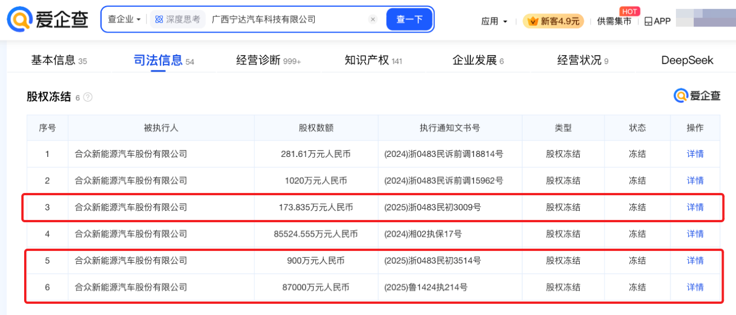Open 详情 for row 3 freeze record
The height and width of the screenshot is (315, 736).
(x=695, y=208)
